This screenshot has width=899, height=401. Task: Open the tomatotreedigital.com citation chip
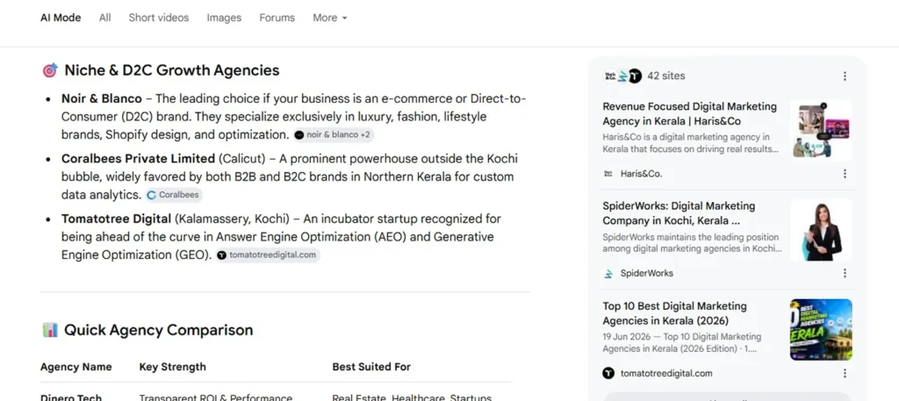268,255
